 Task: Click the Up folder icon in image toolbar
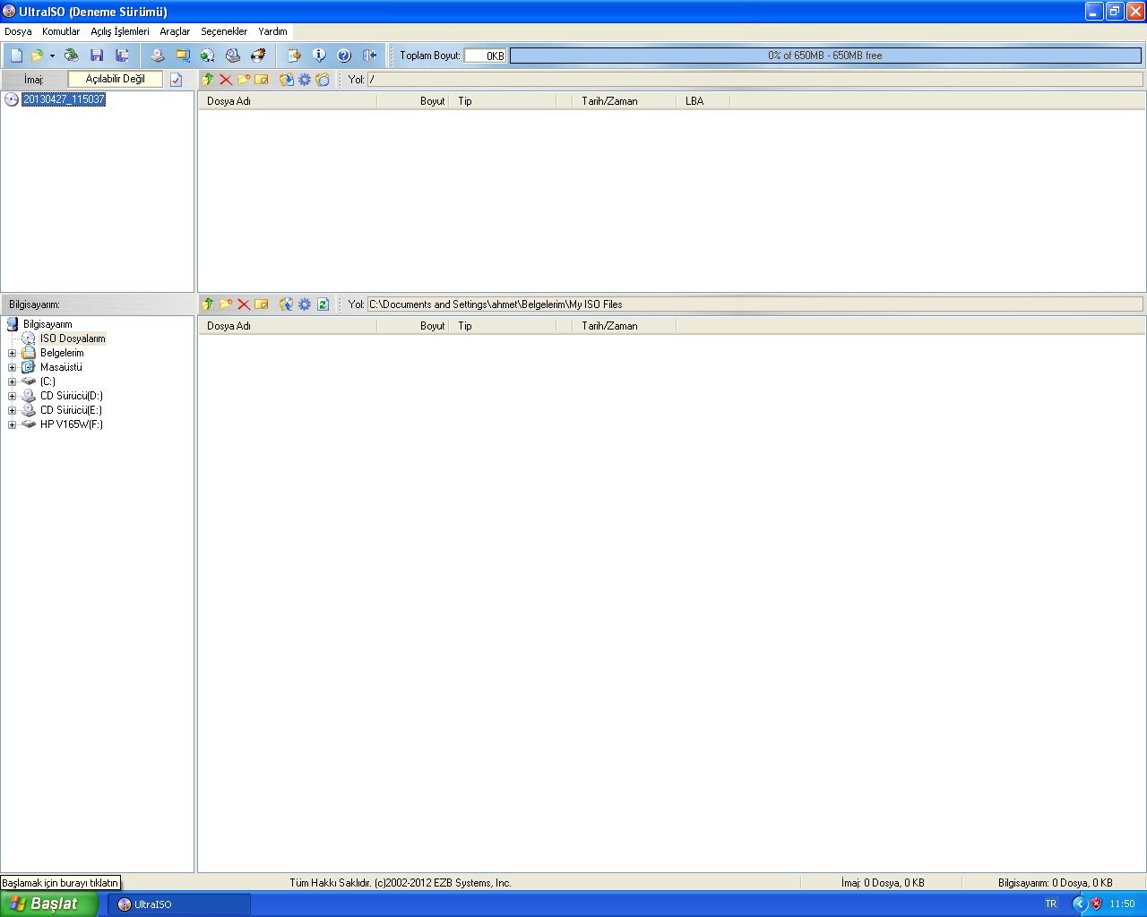click(x=208, y=80)
